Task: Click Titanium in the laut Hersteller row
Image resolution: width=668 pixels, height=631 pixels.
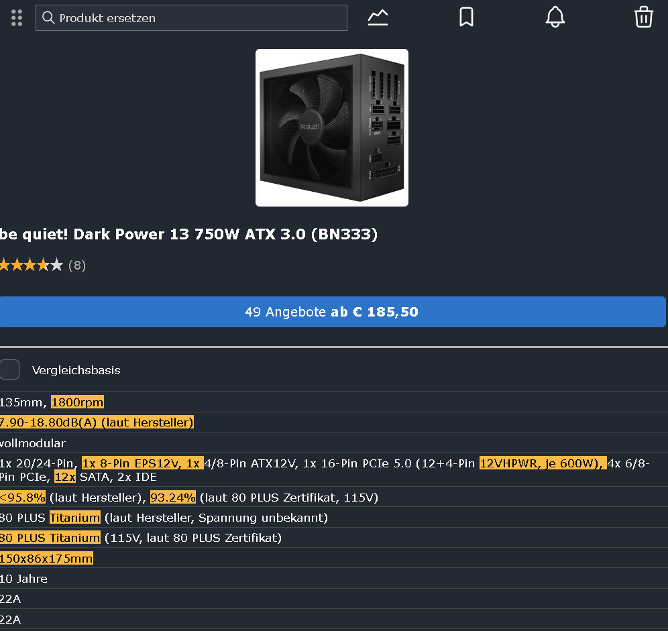Action: tap(75, 517)
